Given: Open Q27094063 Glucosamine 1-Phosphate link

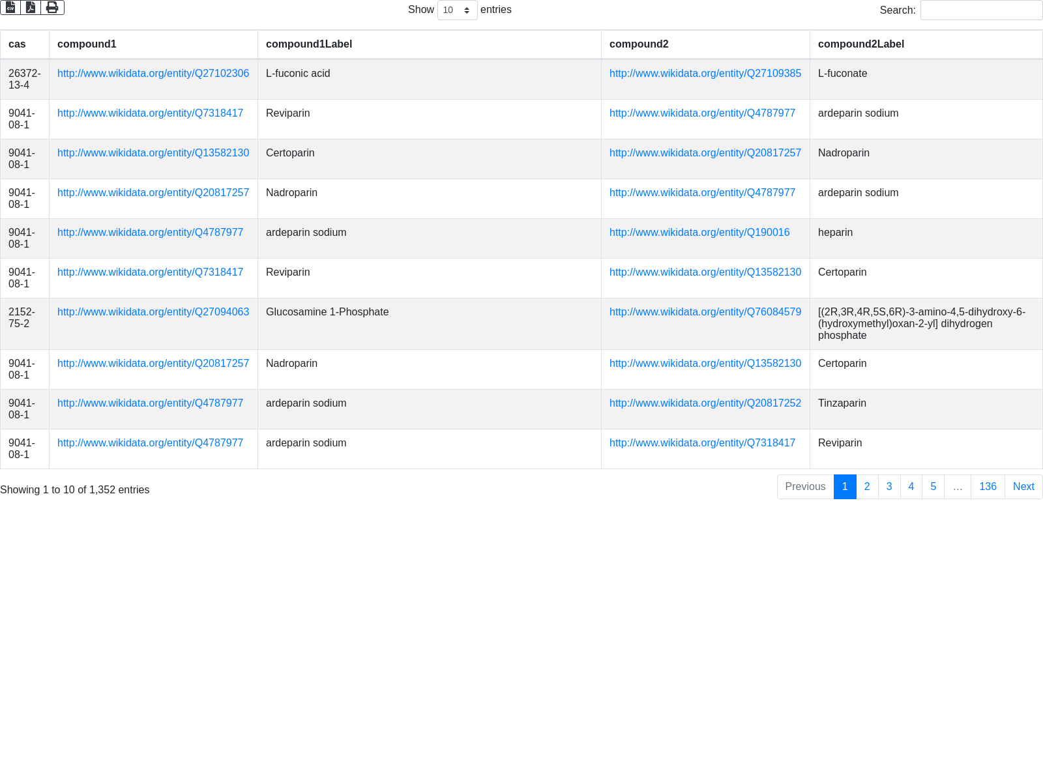Looking at the screenshot, I should click(153, 312).
